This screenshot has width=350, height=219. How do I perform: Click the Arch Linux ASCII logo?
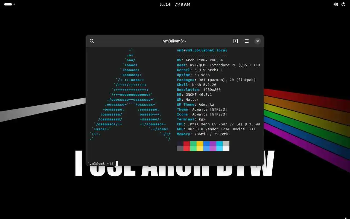tap(130, 95)
